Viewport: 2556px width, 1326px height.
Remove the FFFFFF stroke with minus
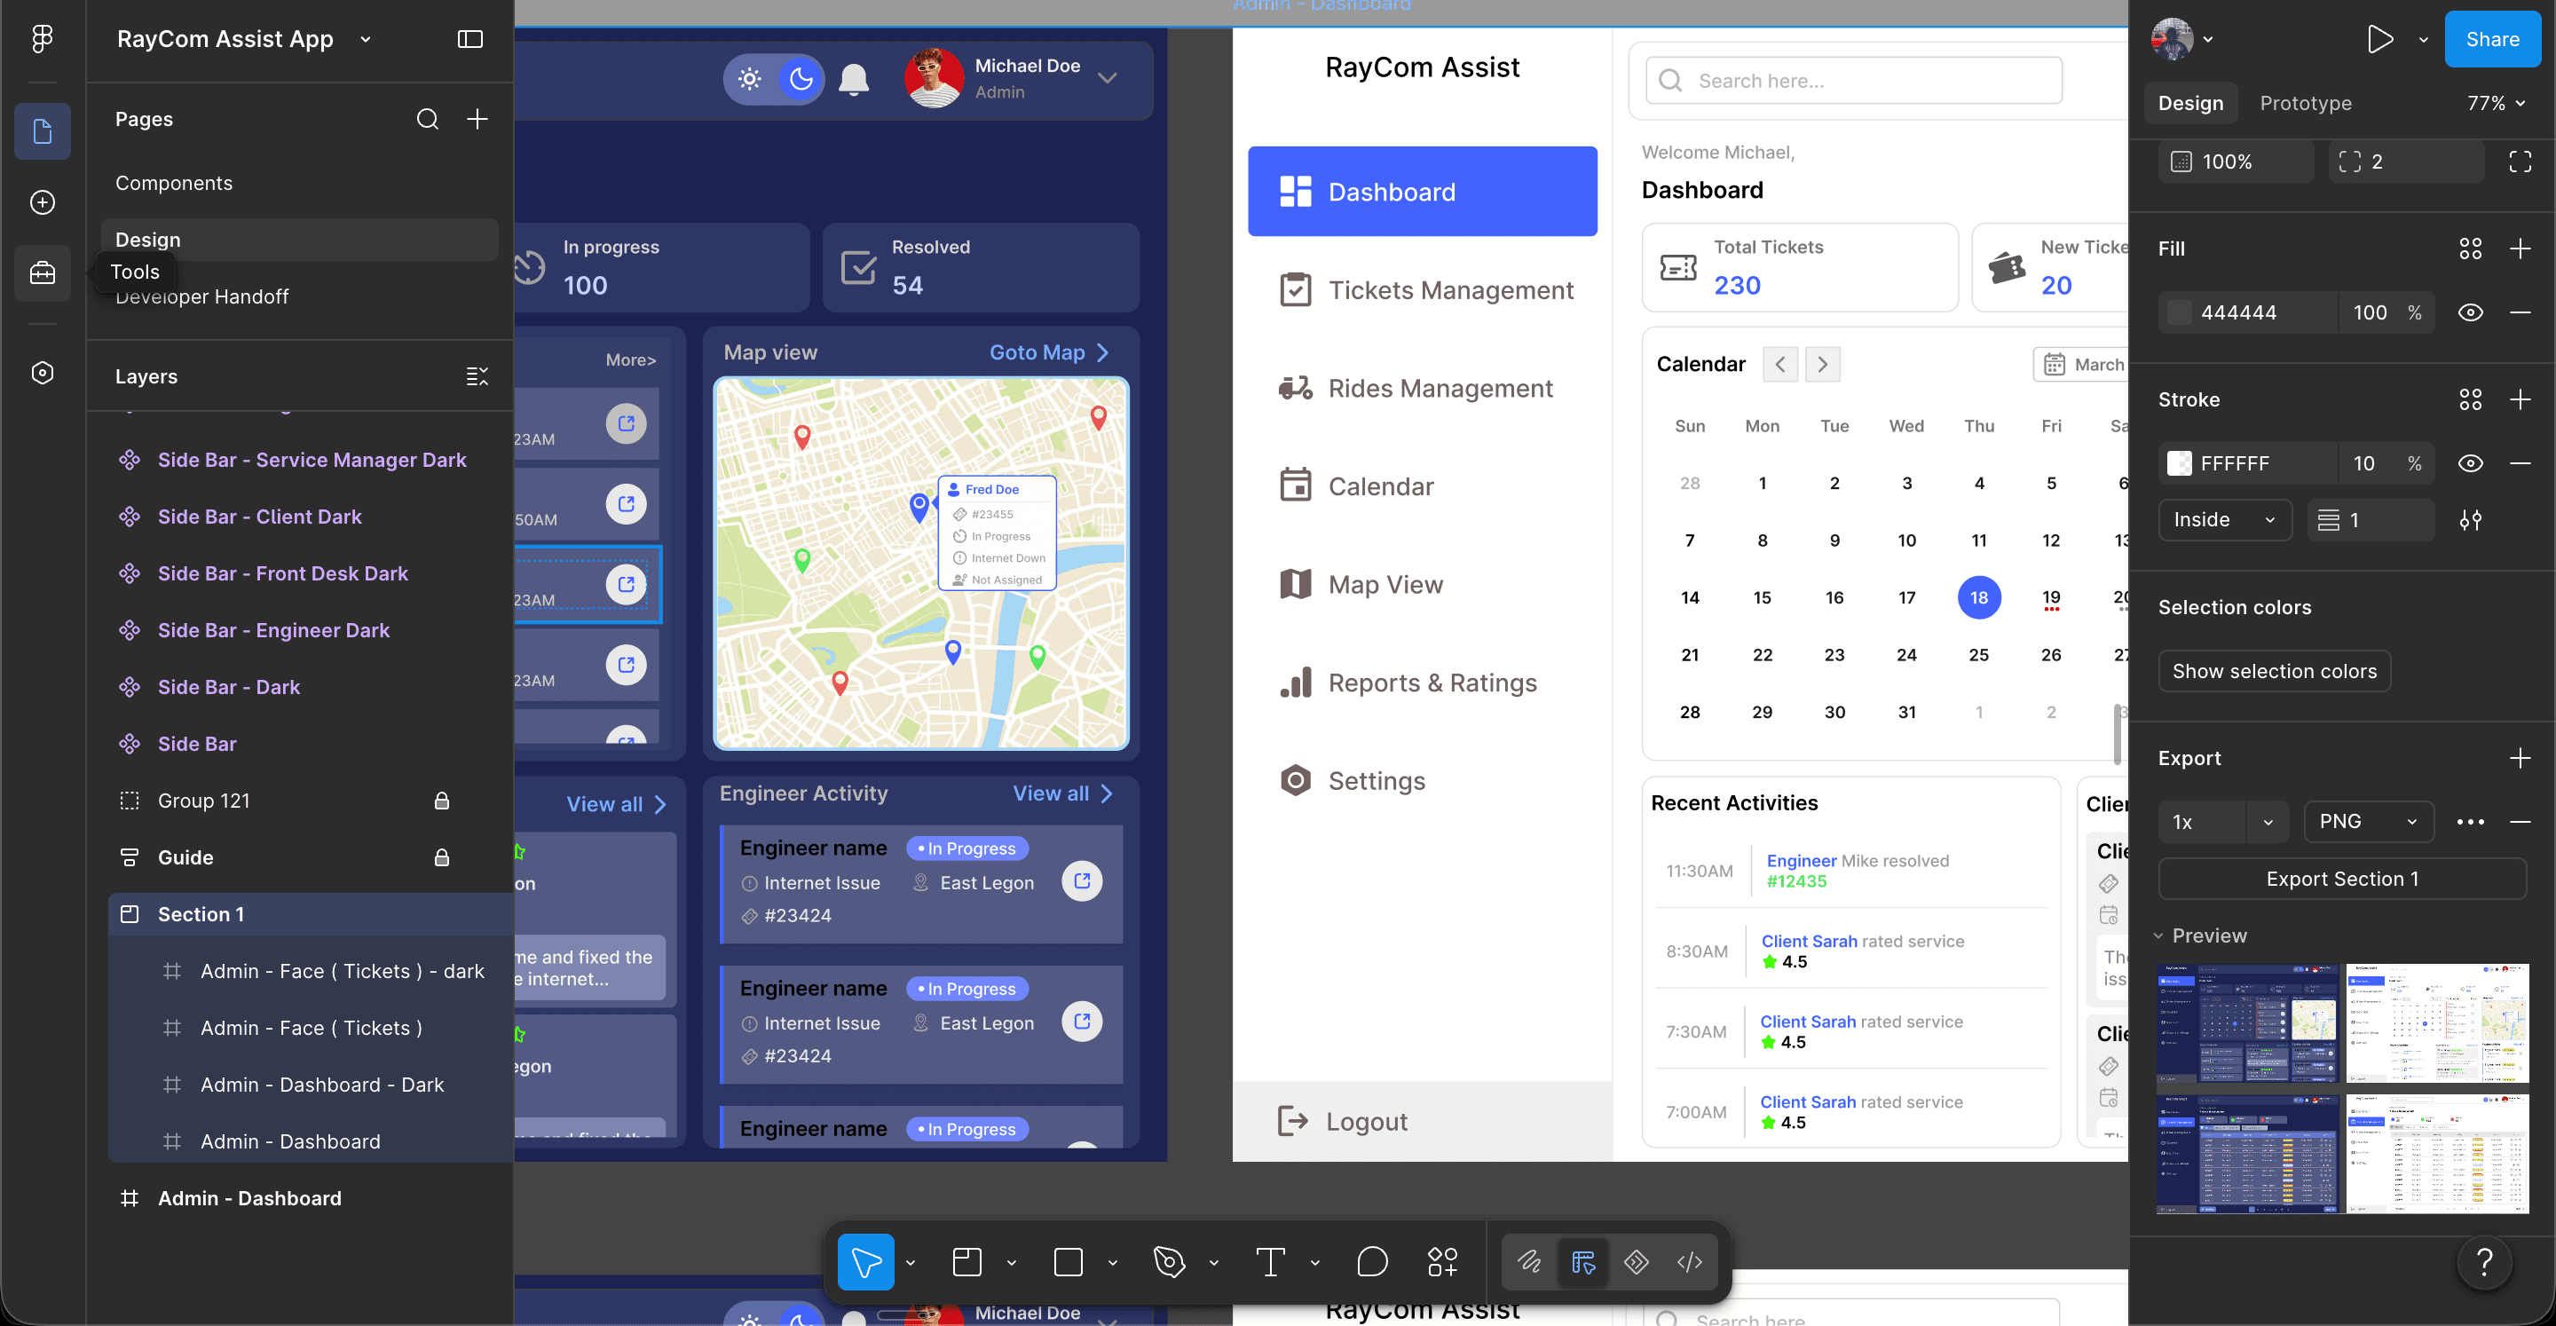point(2520,463)
